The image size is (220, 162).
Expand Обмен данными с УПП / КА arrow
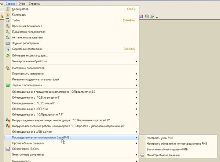pos(136,109)
